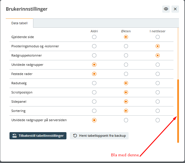185x163 pixels.
Task: Set Utvidede radgrupper på serversiden to Økten
Action: (126, 120)
